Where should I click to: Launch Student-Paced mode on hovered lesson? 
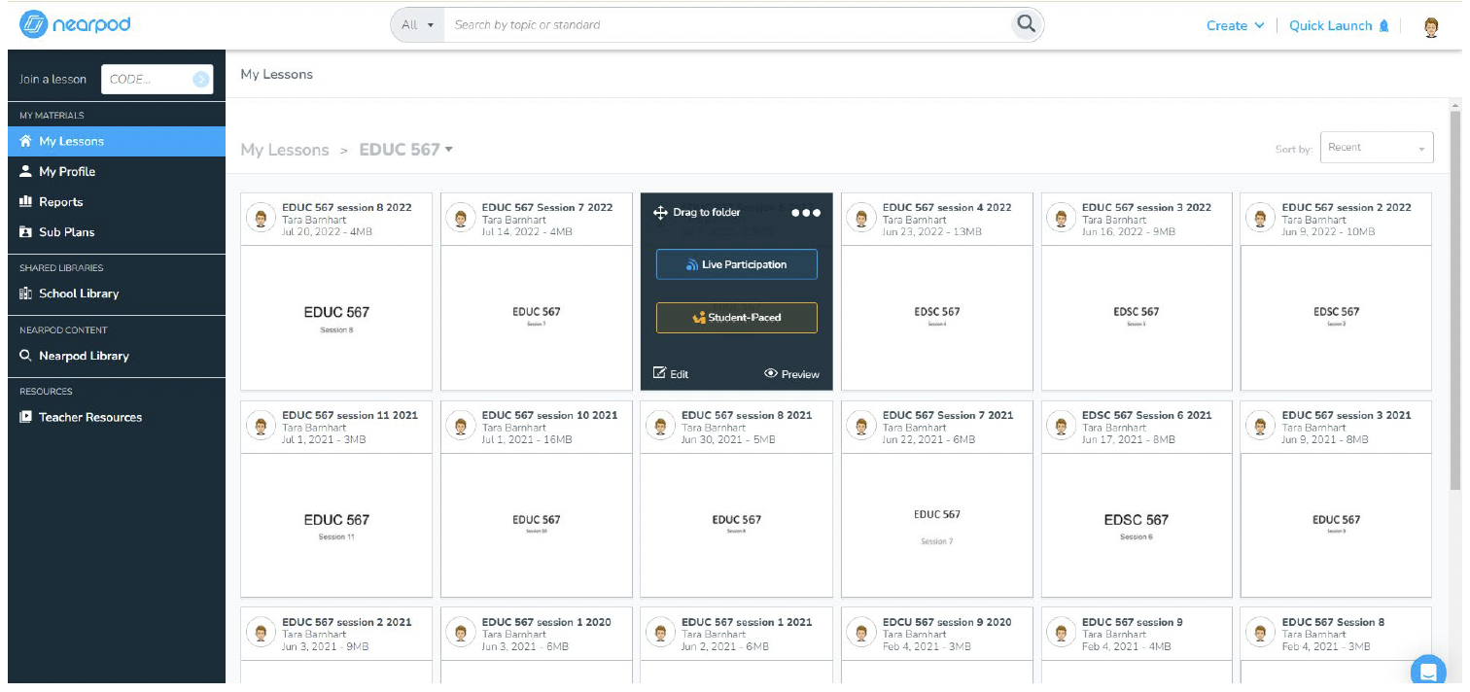click(737, 317)
